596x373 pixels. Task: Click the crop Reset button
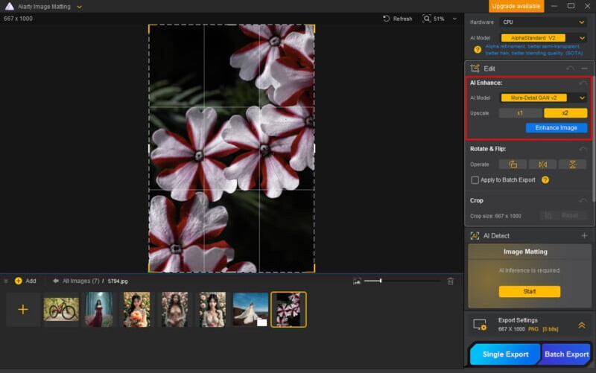pos(563,215)
